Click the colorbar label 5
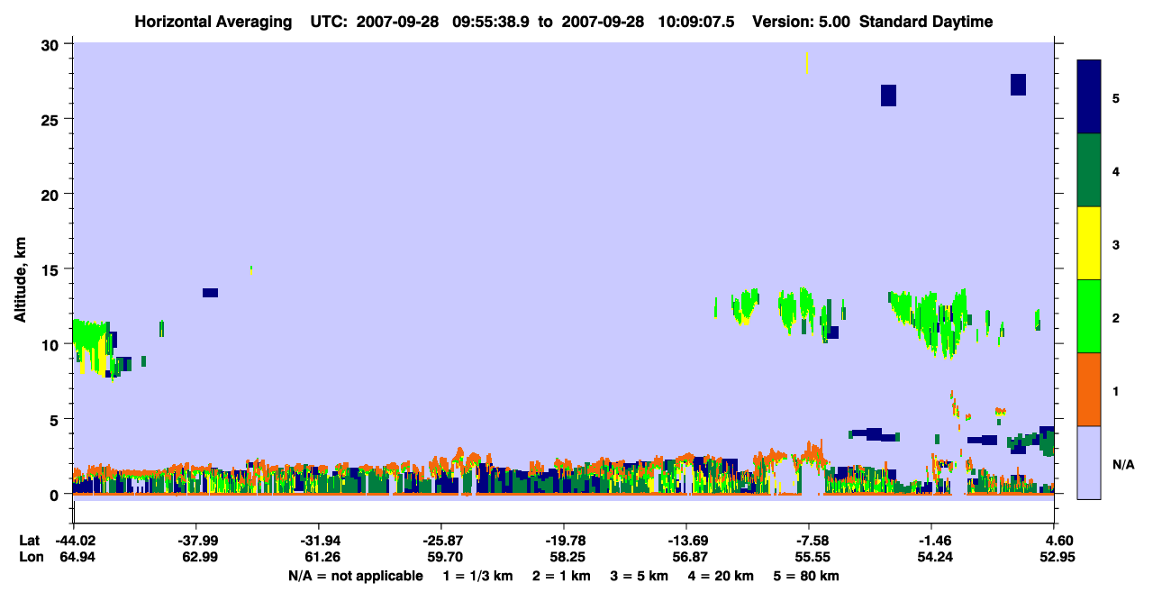 coord(1116,97)
